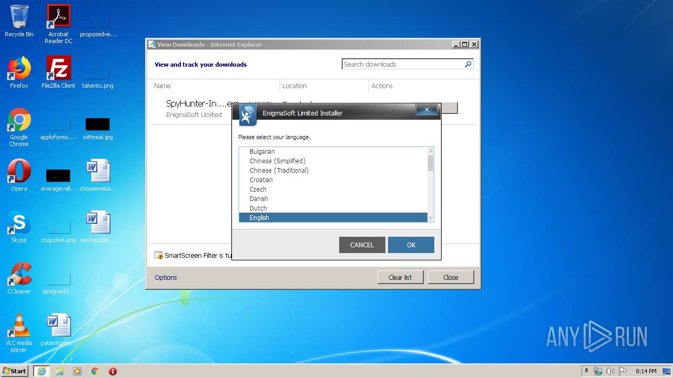The width and height of the screenshot is (673, 378).
Task: Select Chinese (Simplified) language
Action: 333,161
